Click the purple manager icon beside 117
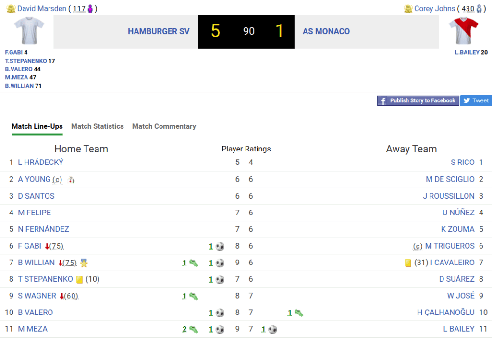Screen dimensions: 492x339 pos(90,9)
